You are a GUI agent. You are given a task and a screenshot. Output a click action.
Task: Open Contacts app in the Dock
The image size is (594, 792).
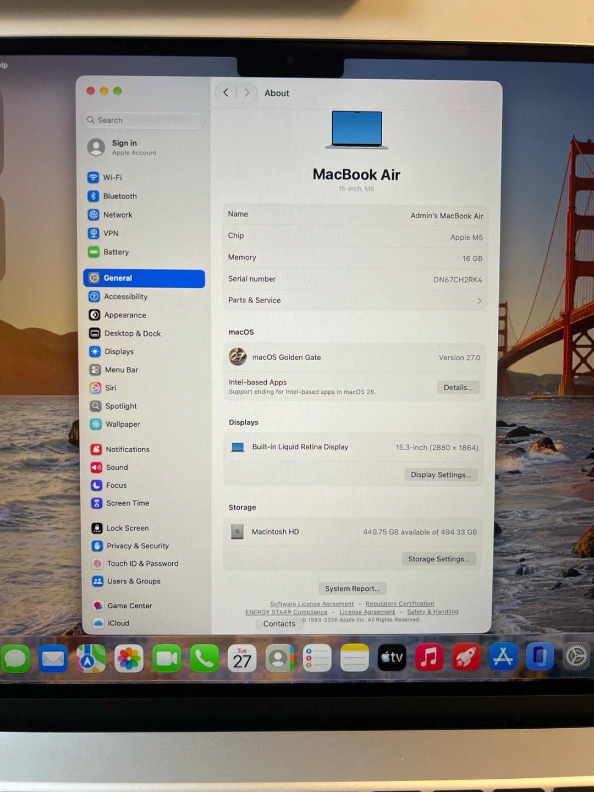(x=279, y=658)
